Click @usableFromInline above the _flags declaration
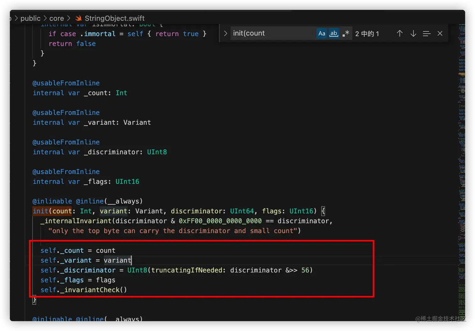Viewport: 475px width, 331px height. (x=66, y=172)
